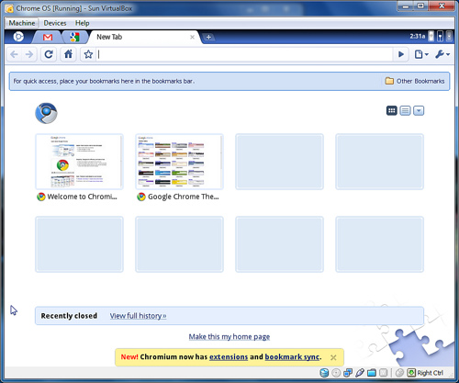The image size is (459, 383).
Task: Reload the current page
Action: (49, 54)
